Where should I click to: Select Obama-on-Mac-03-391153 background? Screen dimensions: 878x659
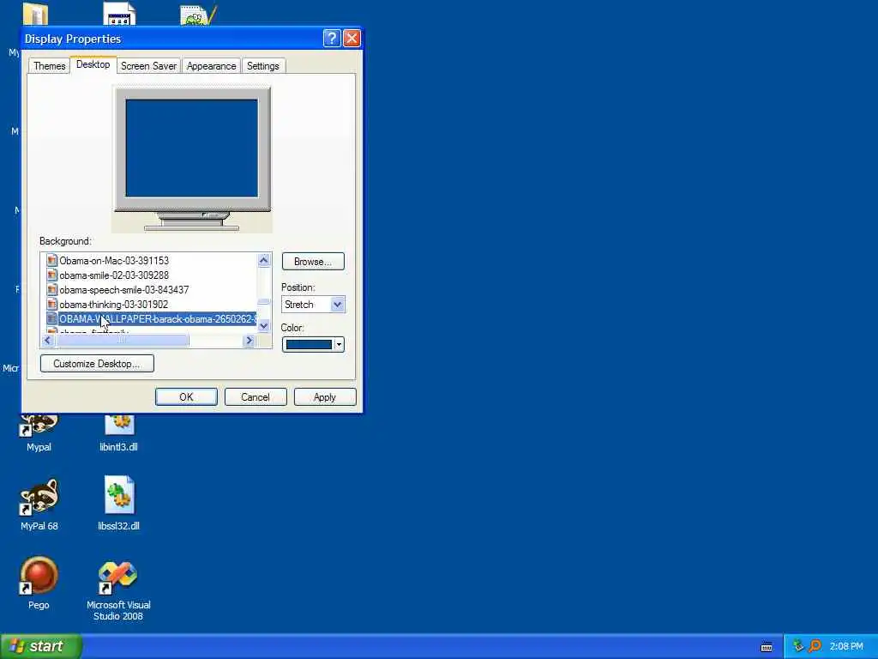point(114,261)
